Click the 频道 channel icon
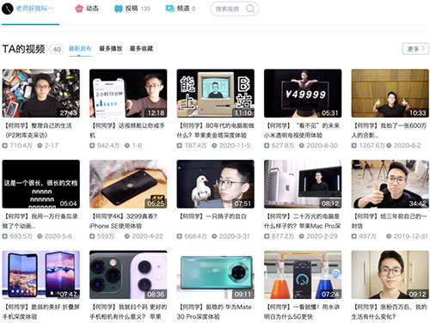Viewport: 430px width, 323px height. point(170,9)
